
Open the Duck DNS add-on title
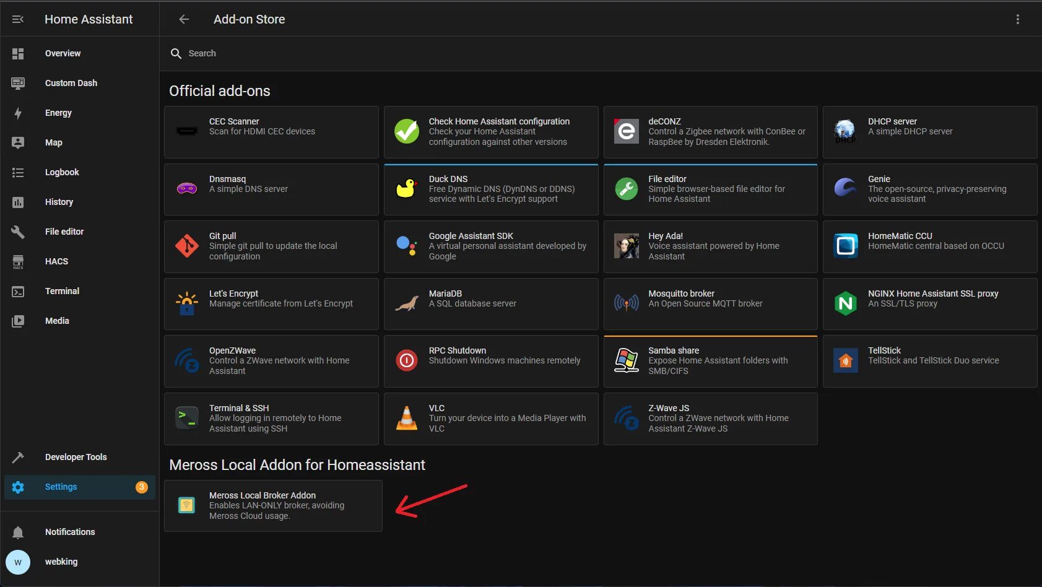[x=448, y=179]
